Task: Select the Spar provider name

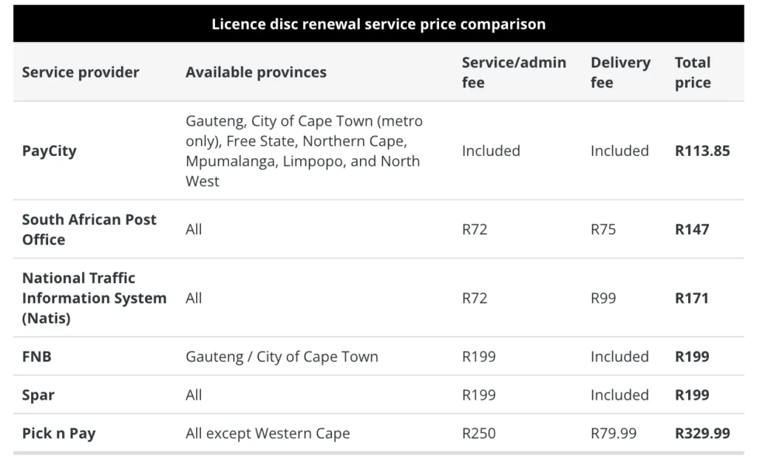Action: pyautogui.click(x=38, y=395)
